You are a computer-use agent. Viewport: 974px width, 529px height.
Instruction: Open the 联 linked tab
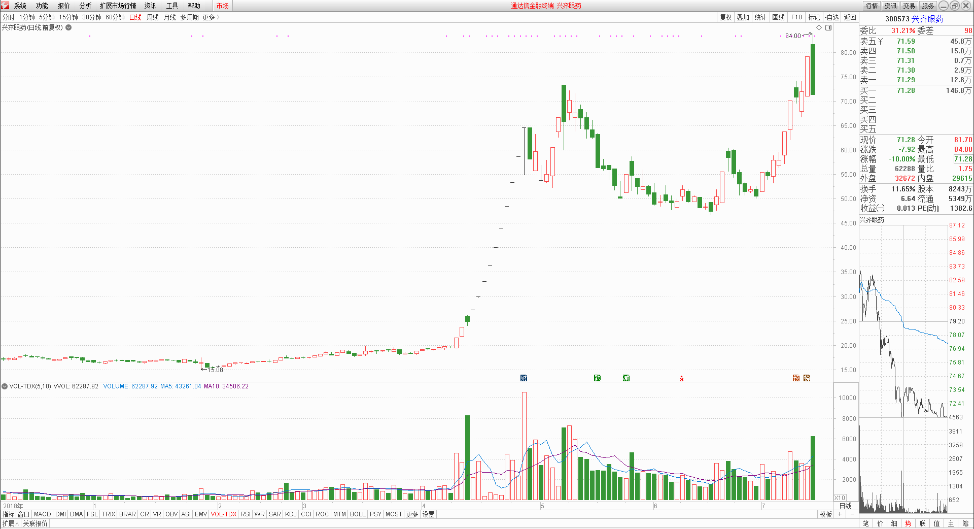(x=922, y=523)
